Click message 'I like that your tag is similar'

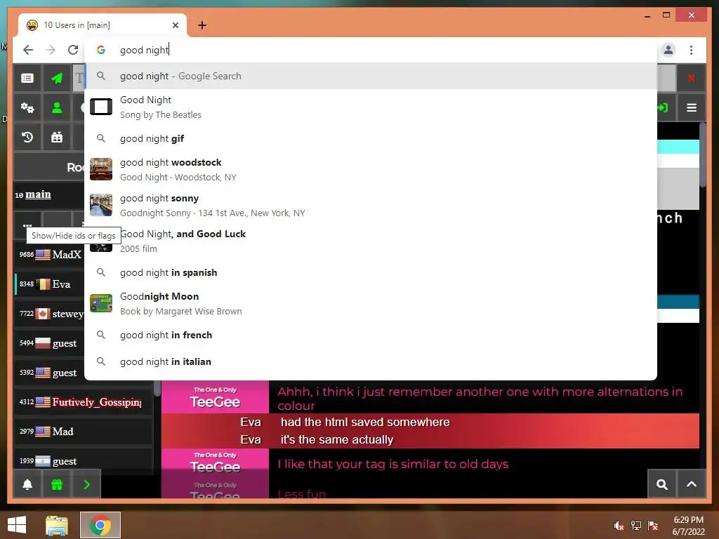(393, 464)
